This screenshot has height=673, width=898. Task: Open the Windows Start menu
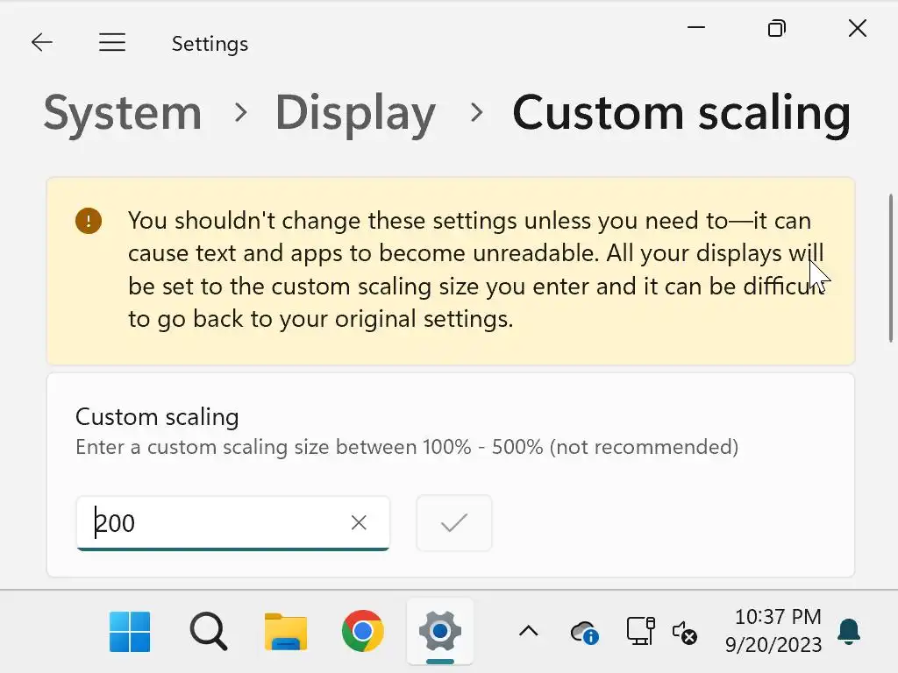[x=130, y=632]
